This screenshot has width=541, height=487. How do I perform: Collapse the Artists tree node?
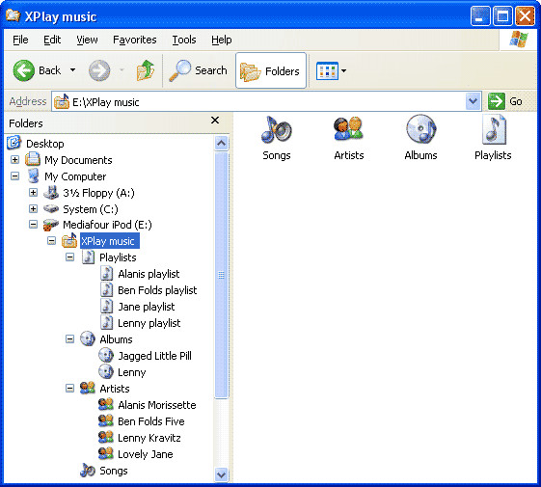[x=69, y=389]
